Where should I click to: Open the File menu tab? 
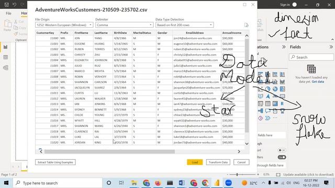[8, 13]
